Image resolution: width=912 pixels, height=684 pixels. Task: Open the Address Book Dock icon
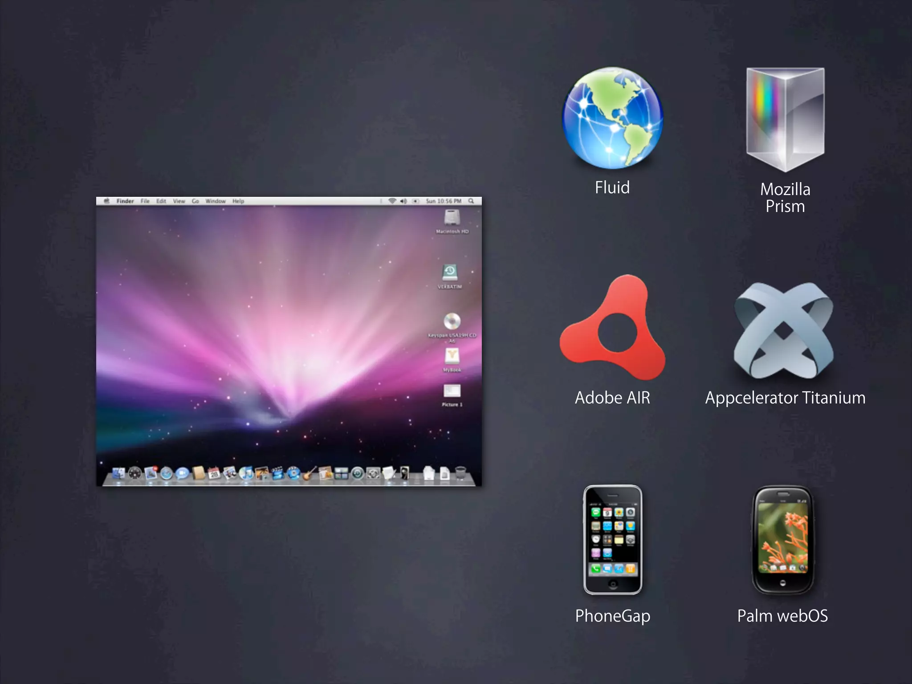(199, 473)
